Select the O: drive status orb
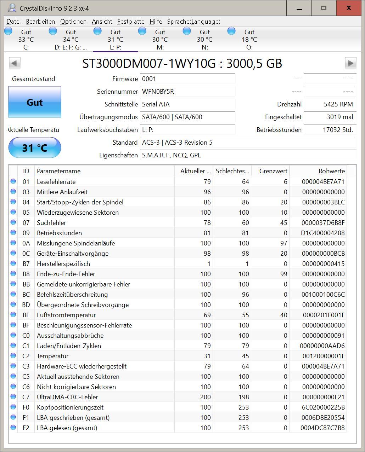Image resolution: width=365 pixels, height=452 pixels. coord(231,31)
